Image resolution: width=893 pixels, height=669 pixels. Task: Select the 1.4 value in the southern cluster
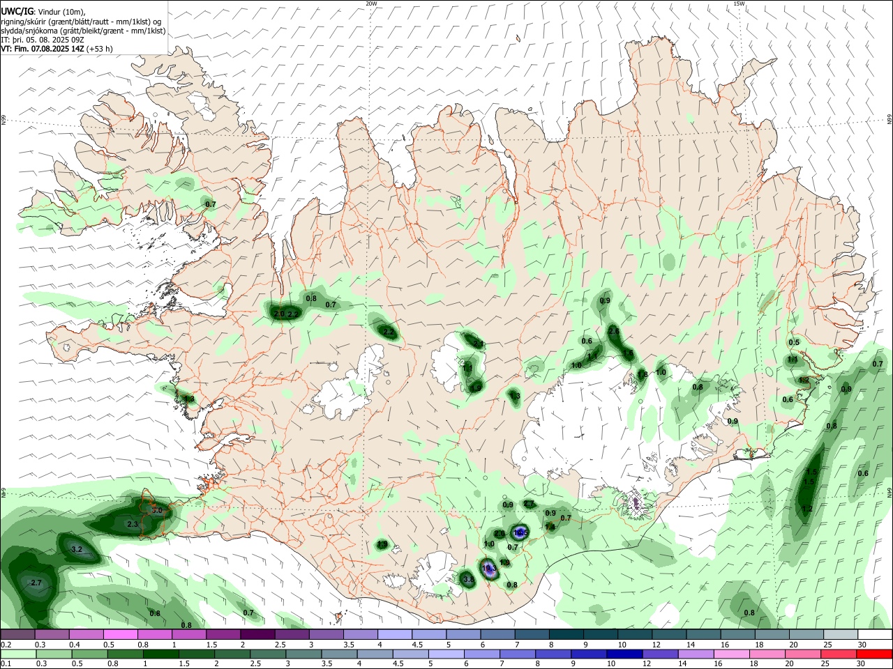(x=550, y=528)
